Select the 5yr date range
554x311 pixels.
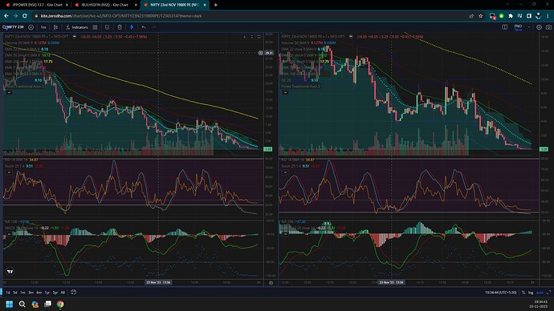tap(55, 293)
